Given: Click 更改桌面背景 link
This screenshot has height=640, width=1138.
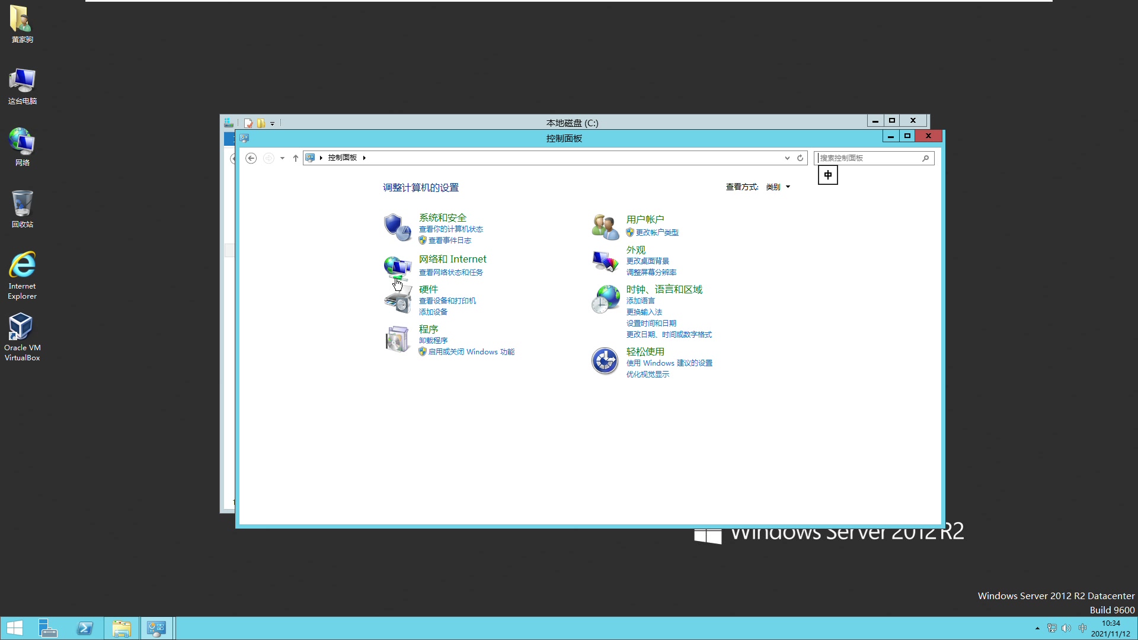Looking at the screenshot, I should 647,261.
